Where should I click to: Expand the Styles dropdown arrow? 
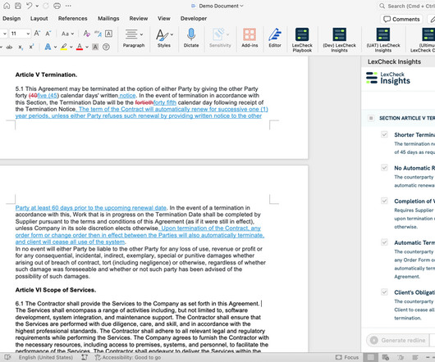pos(172,34)
